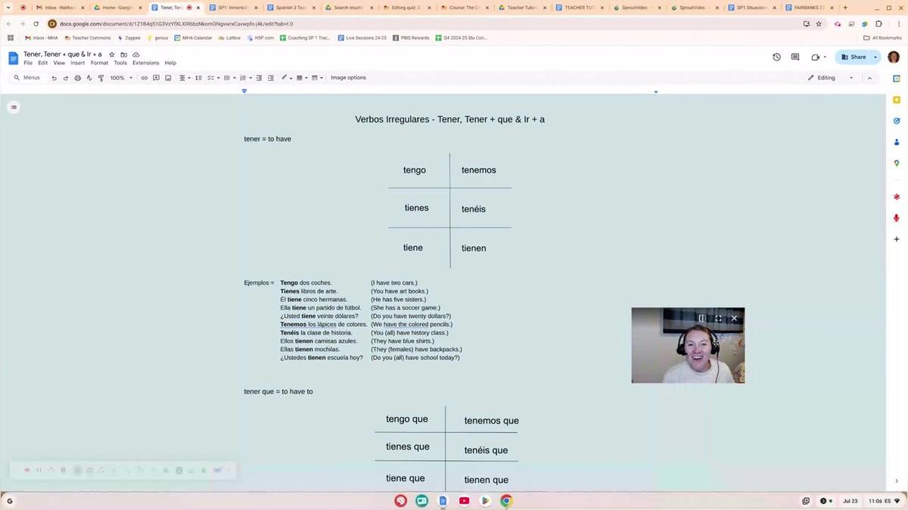The height and width of the screenshot is (510, 908).
Task: Show the document outline sidebar button
Action: (x=14, y=107)
